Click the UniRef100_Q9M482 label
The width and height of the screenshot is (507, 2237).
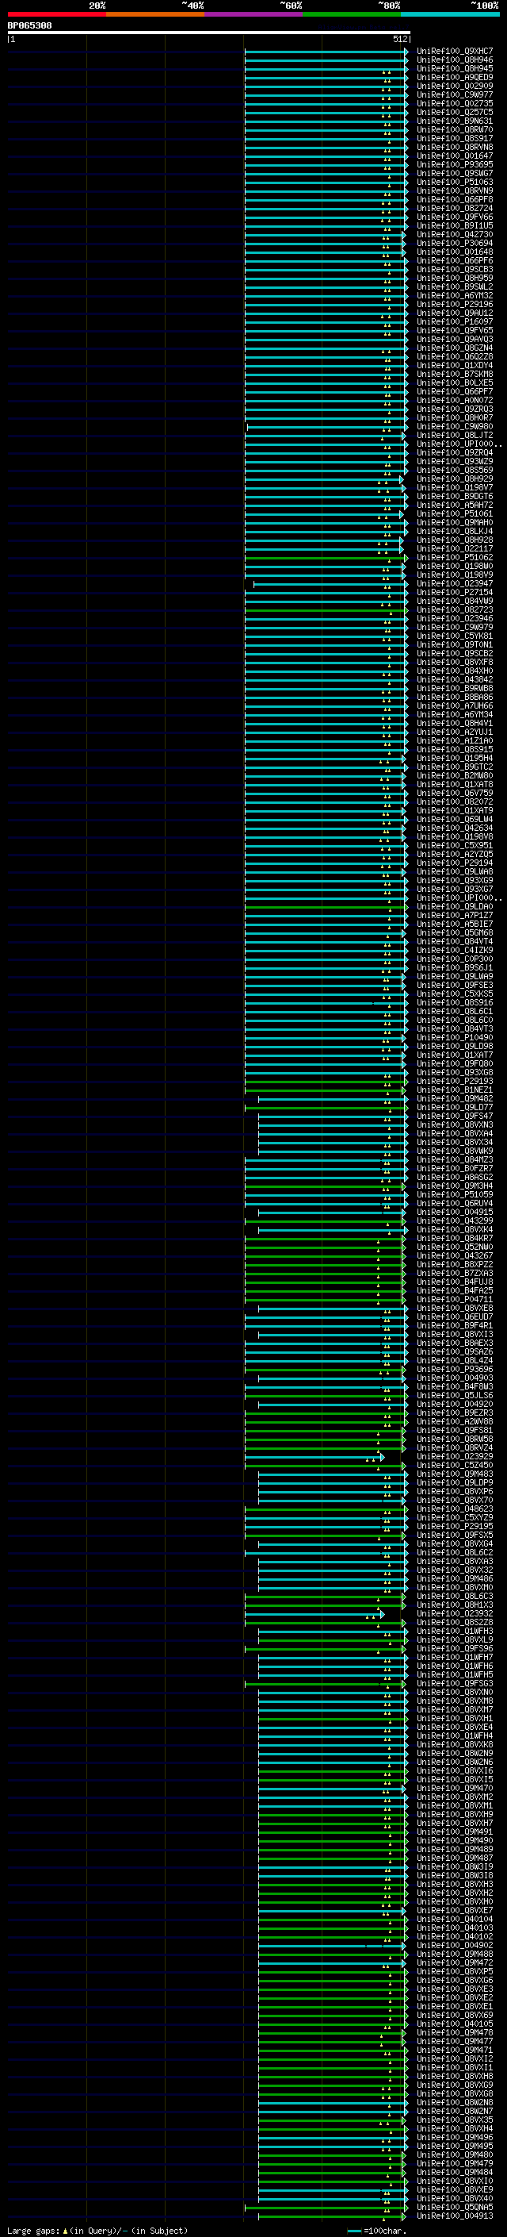(x=455, y=1098)
